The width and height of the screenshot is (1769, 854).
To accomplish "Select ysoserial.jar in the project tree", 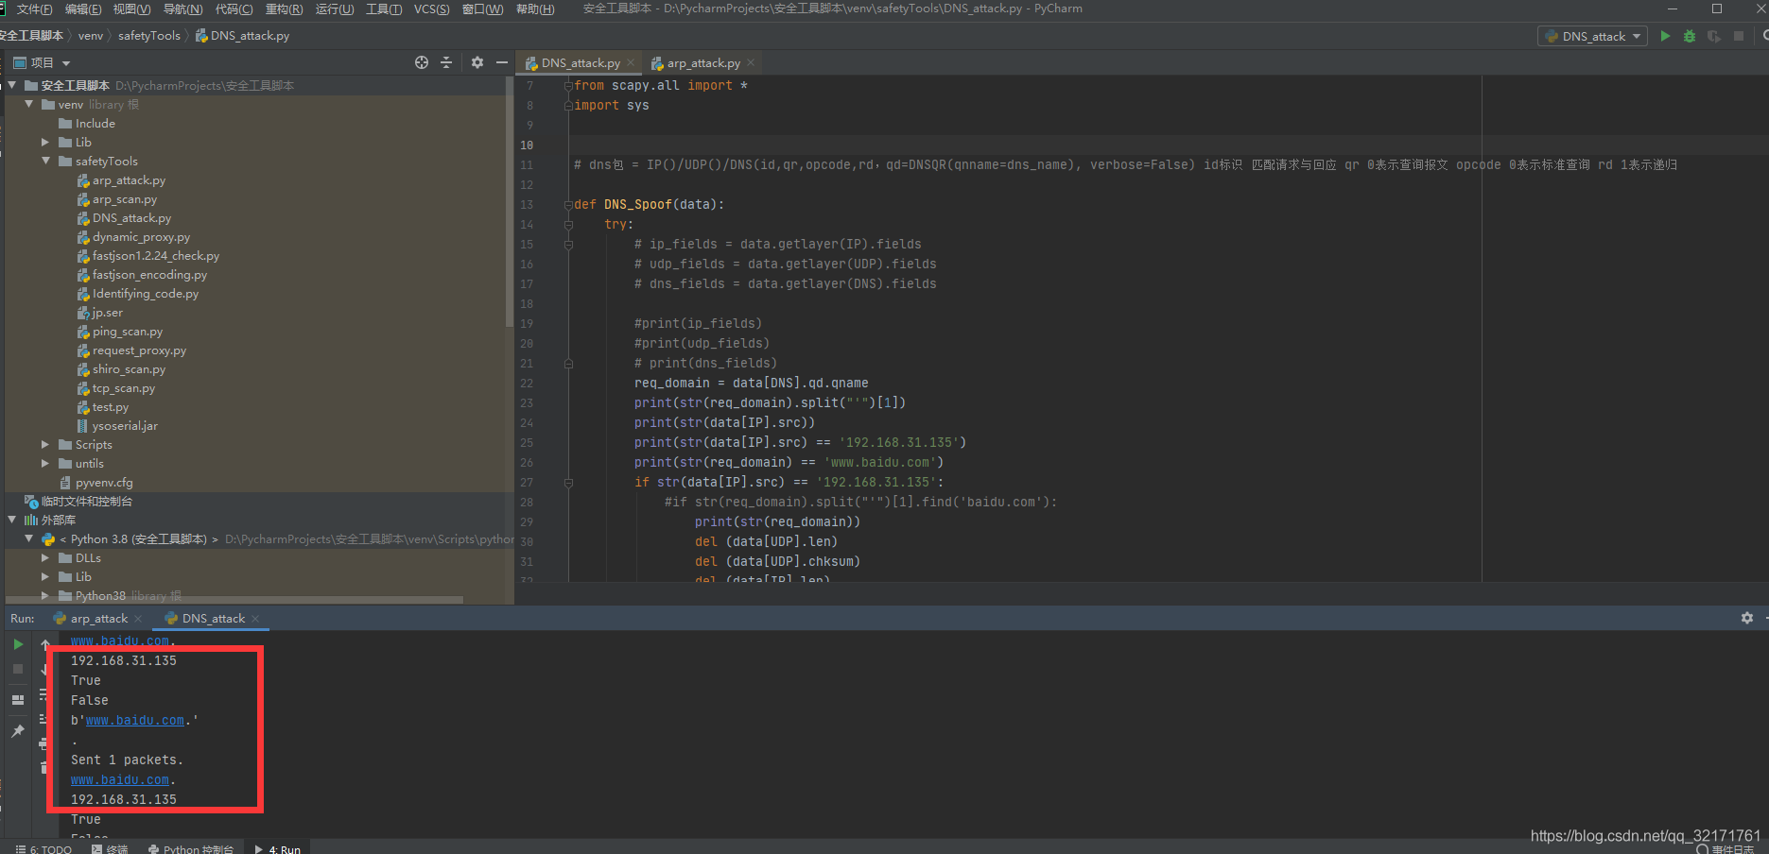I will tap(125, 426).
